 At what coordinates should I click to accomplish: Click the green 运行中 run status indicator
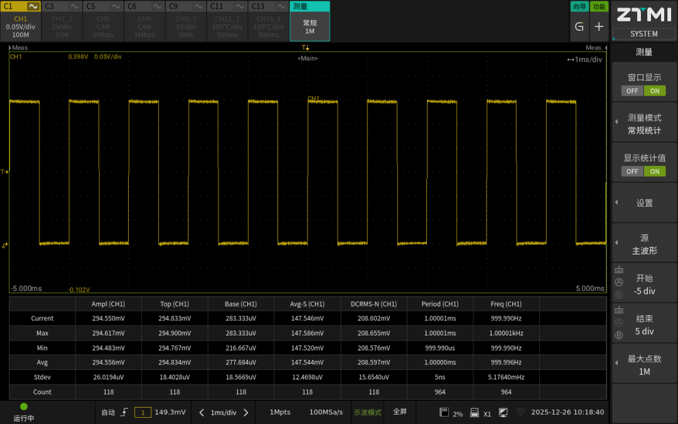[24, 407]
